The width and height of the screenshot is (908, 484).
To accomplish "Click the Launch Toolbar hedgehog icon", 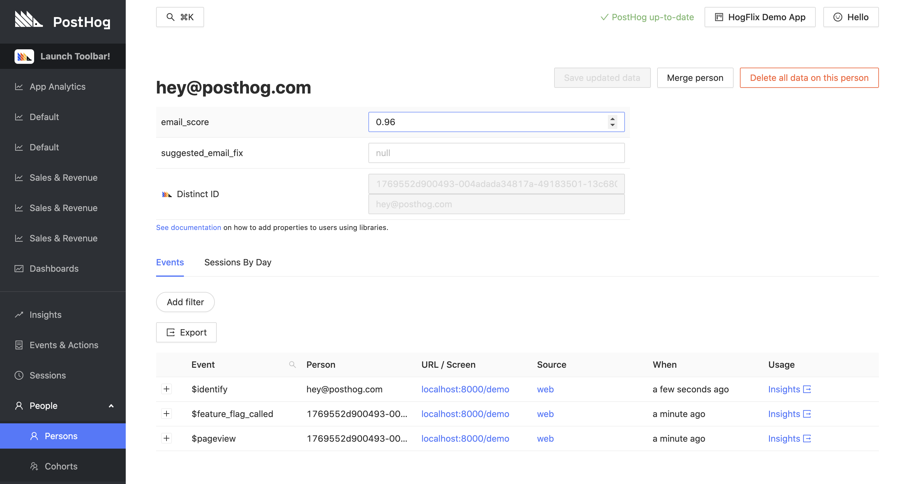I will pyautogui.click(x=24, y=57).
